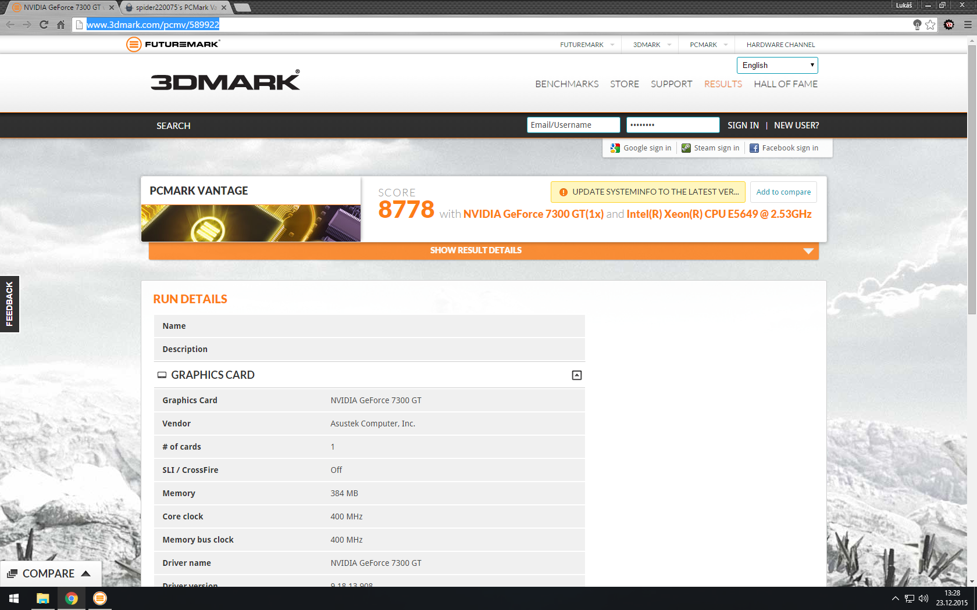
Task: Click the page vertical scrollbar
Action: [972, 180]
